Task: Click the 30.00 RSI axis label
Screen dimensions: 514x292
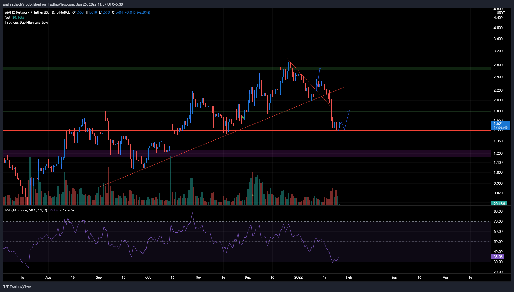Action: point(498,262)
